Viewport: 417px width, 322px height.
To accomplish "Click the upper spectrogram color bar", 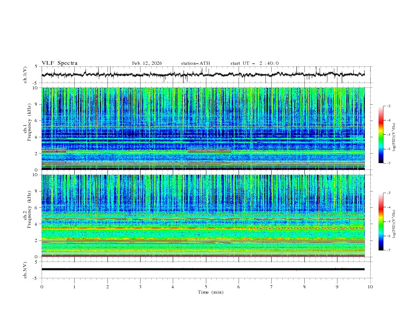I will coord(381,134).
